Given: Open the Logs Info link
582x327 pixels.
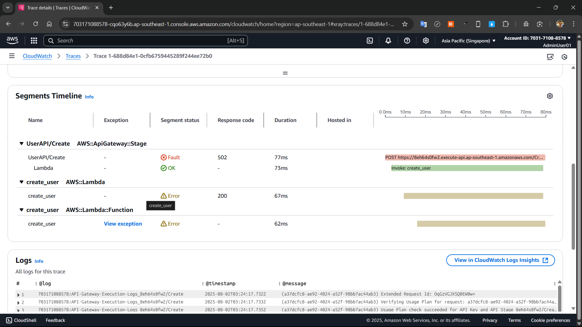Looking at the screenshot, I should [x=39, y=261].
